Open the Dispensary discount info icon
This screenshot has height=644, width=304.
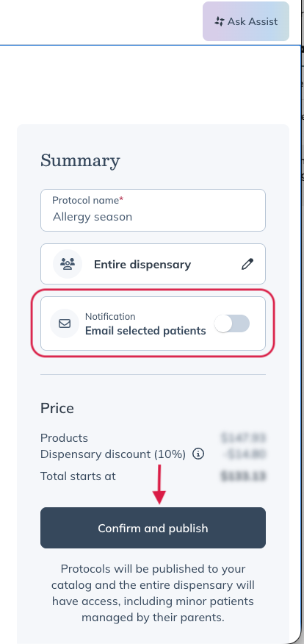(x=198, y=454)
